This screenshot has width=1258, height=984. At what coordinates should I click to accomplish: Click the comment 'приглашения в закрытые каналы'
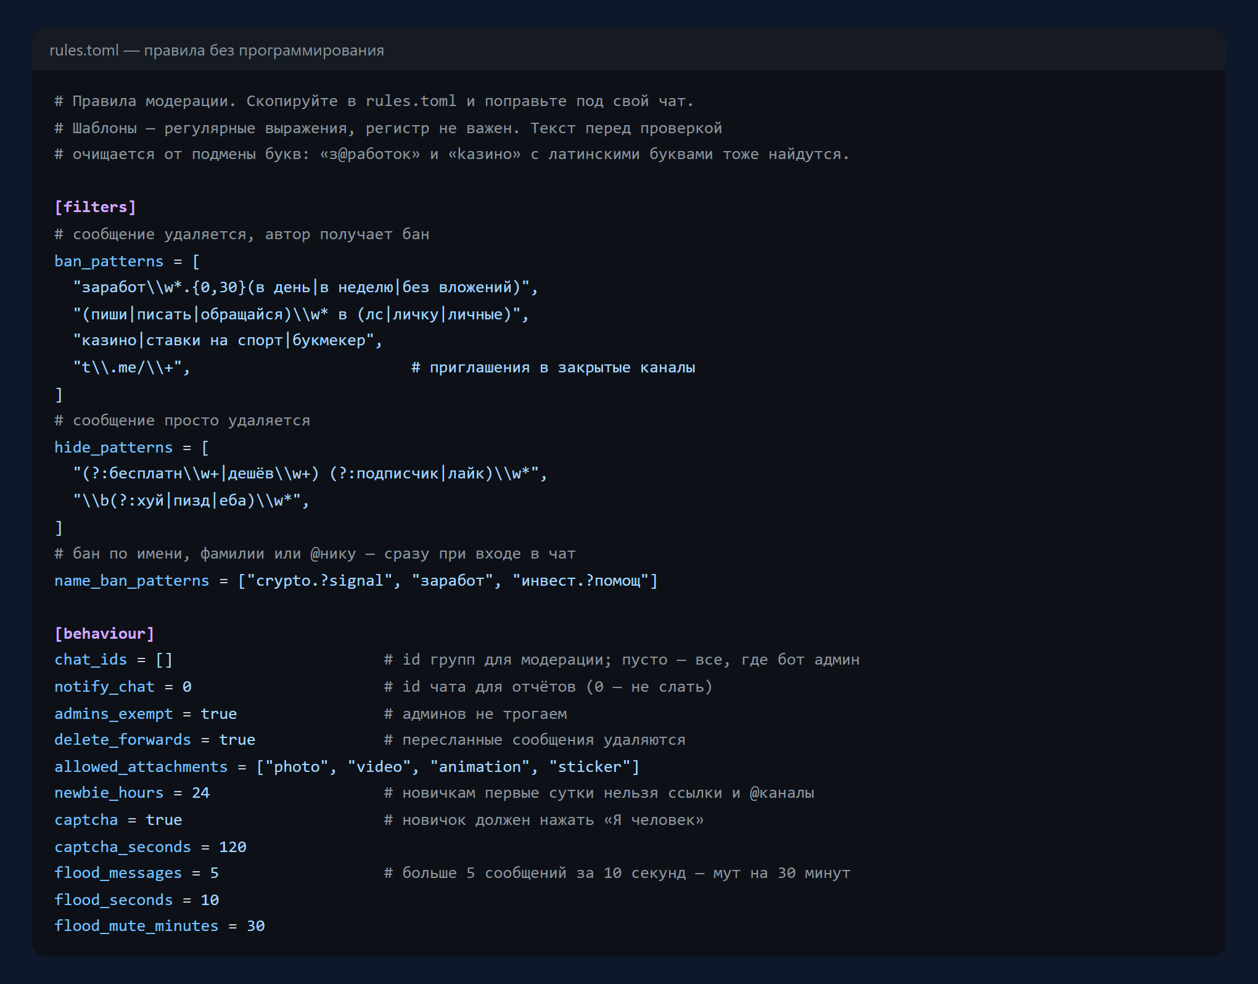[x=553, y=367]
